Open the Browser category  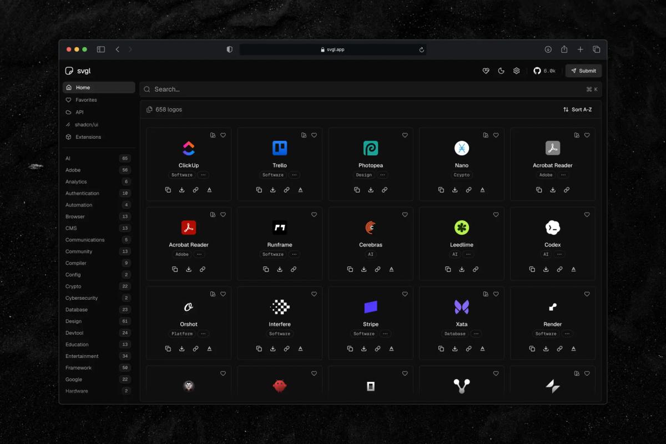point(98,216)
